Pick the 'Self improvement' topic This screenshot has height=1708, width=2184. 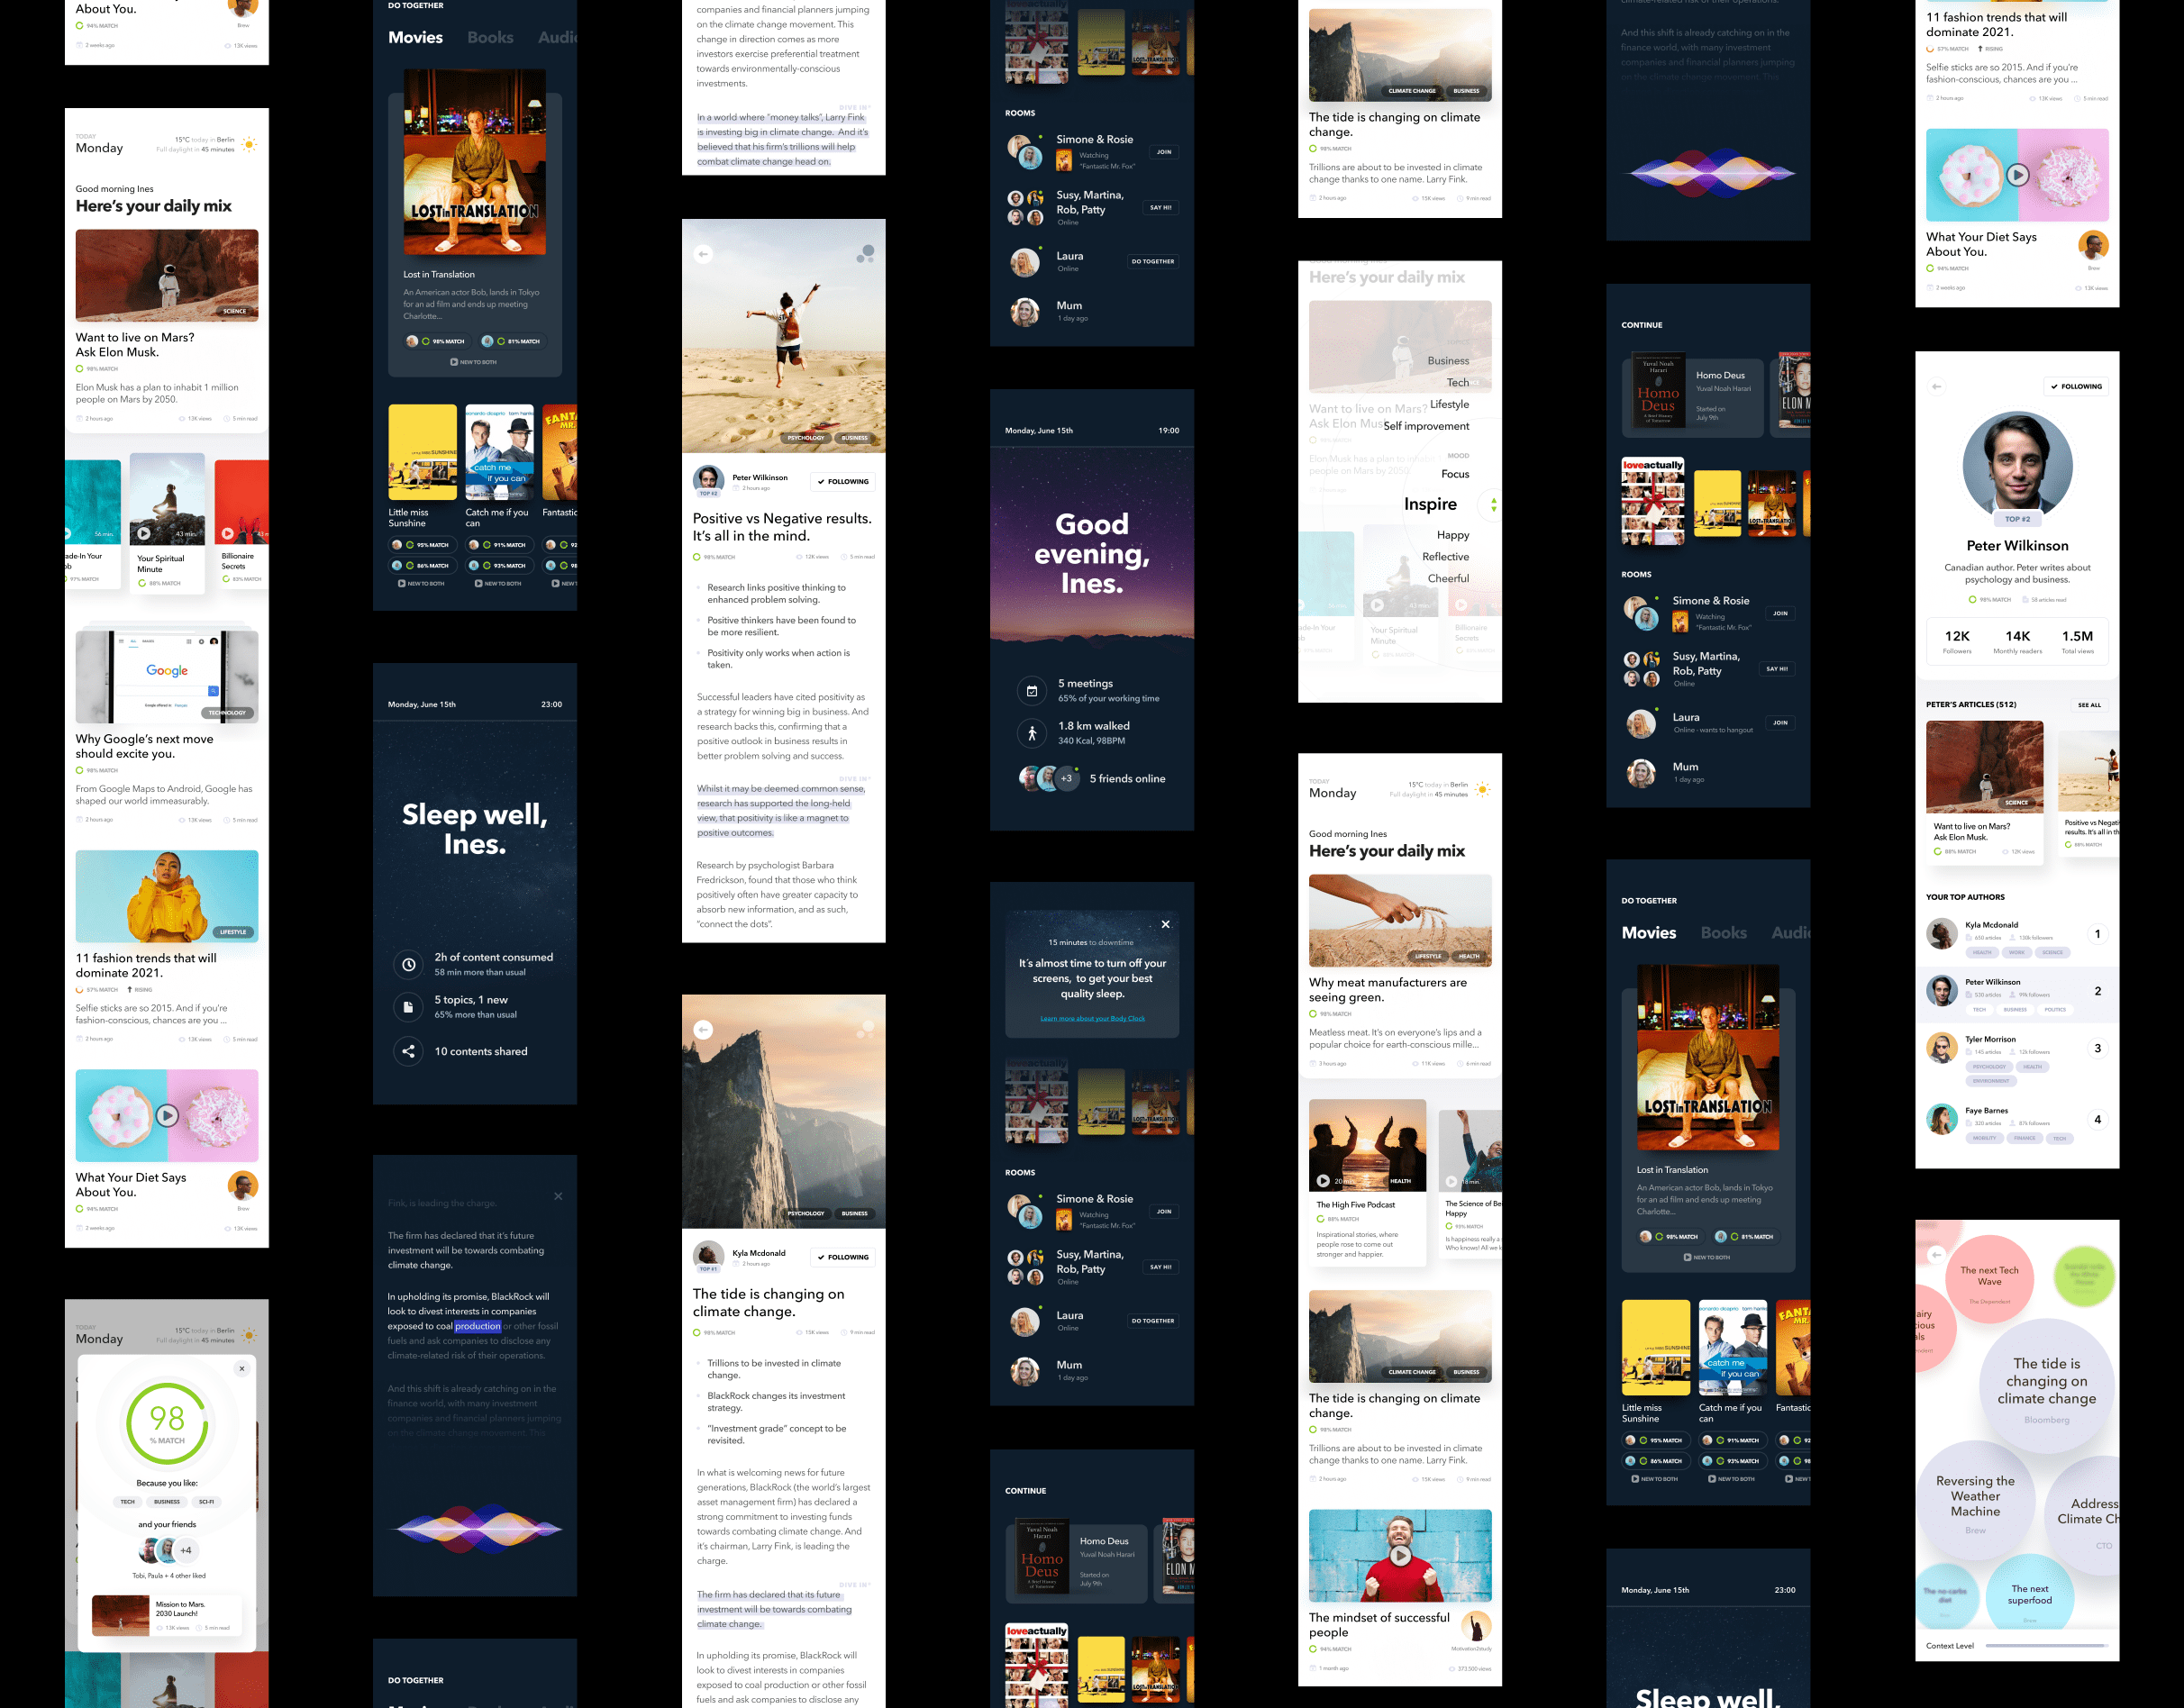pyautogui.click(x=1426, y=426)
